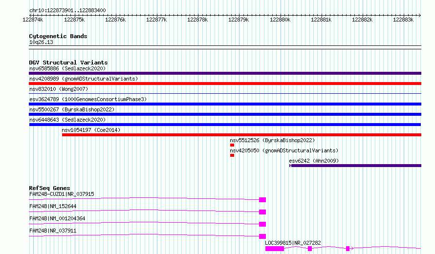Image resolution: width=435 pixels, height=254 pixels.
Task: Click ruler position 122880k
Action: (280, 20)
